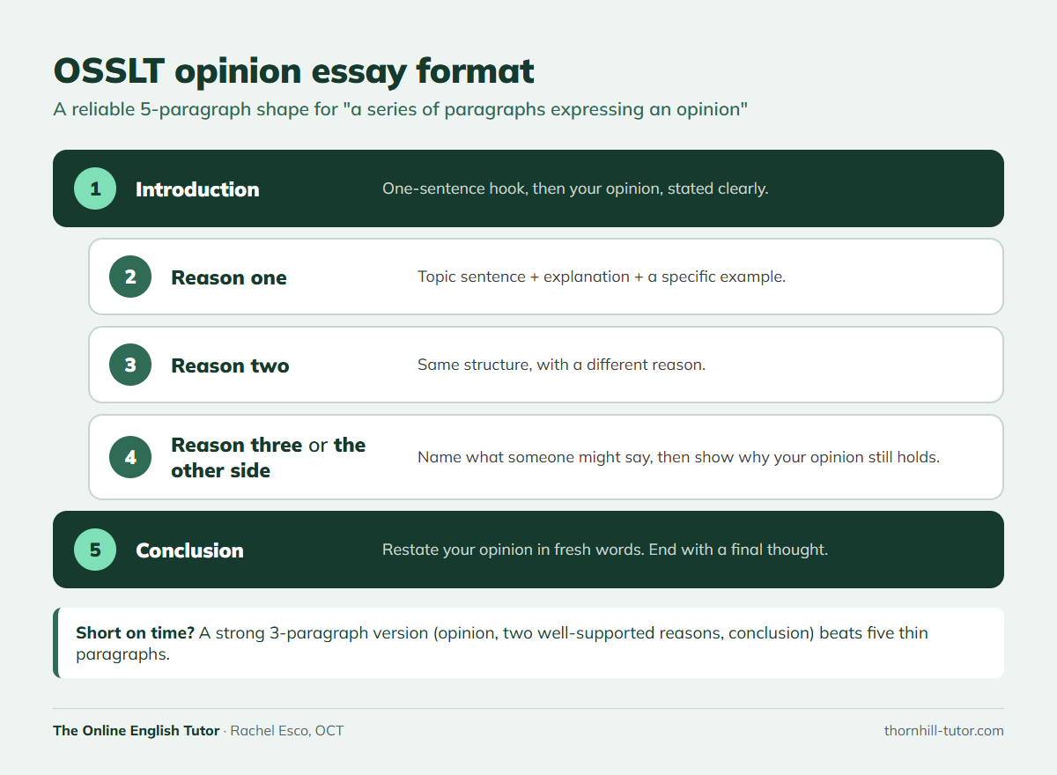Click "The Online English Tutor" footer name
Screen dimensions: 1057x775
137,730
